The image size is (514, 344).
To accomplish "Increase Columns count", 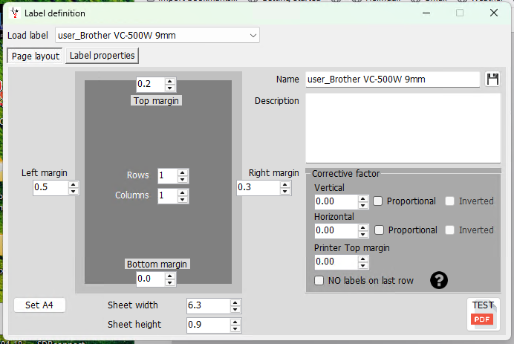I will tap(183, 192).
